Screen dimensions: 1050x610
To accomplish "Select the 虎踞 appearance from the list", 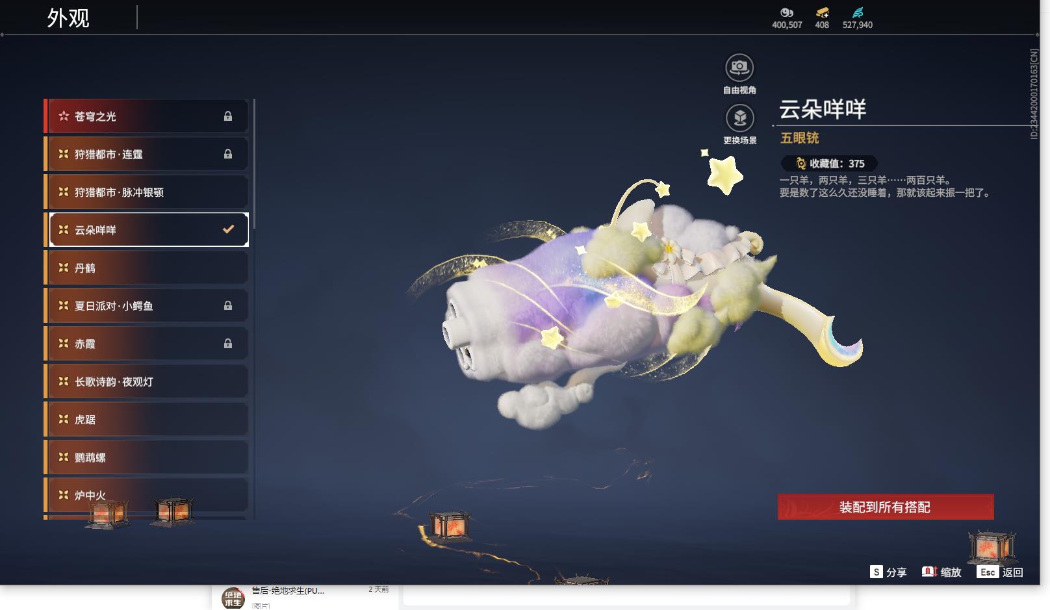I will click(x=146, y=419).
